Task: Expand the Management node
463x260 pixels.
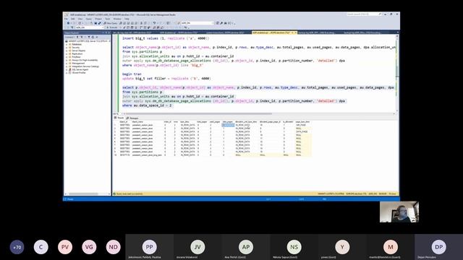Action: pyautogui.click(x=67, y=64)
